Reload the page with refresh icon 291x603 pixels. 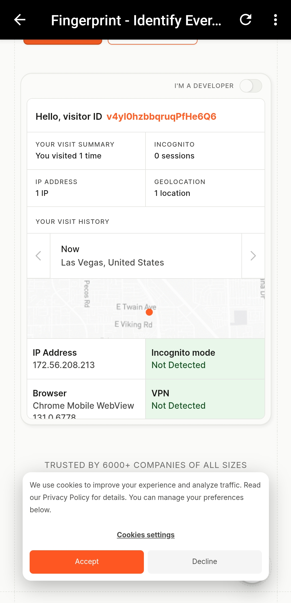click(x=245, y=20)
